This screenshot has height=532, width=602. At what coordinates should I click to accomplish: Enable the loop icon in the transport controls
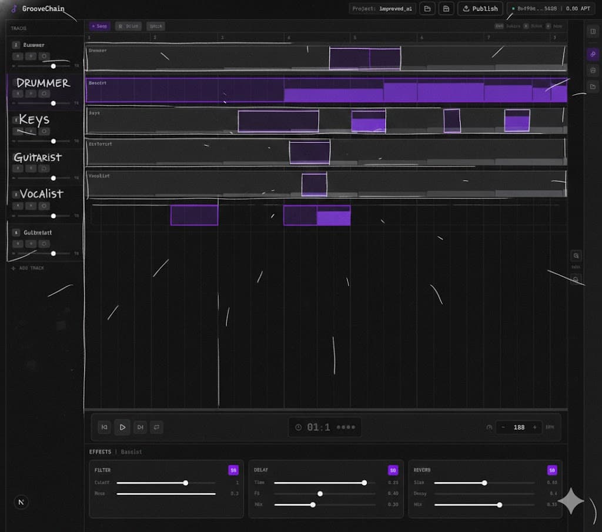coord(157,427)
